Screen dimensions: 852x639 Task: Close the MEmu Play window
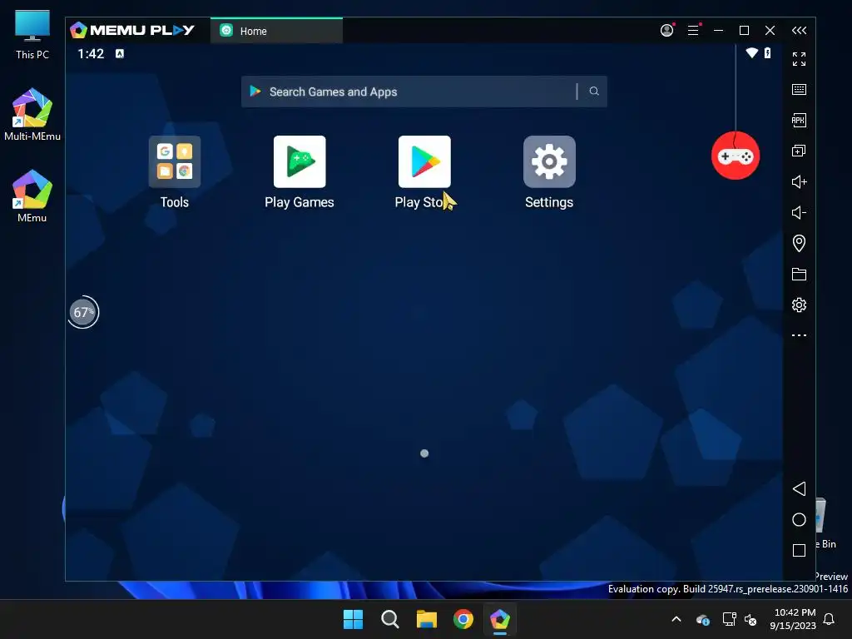[x=770, y=31]
